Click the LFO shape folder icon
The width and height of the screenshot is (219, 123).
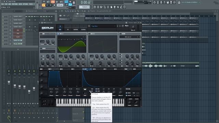pos(85,90)
